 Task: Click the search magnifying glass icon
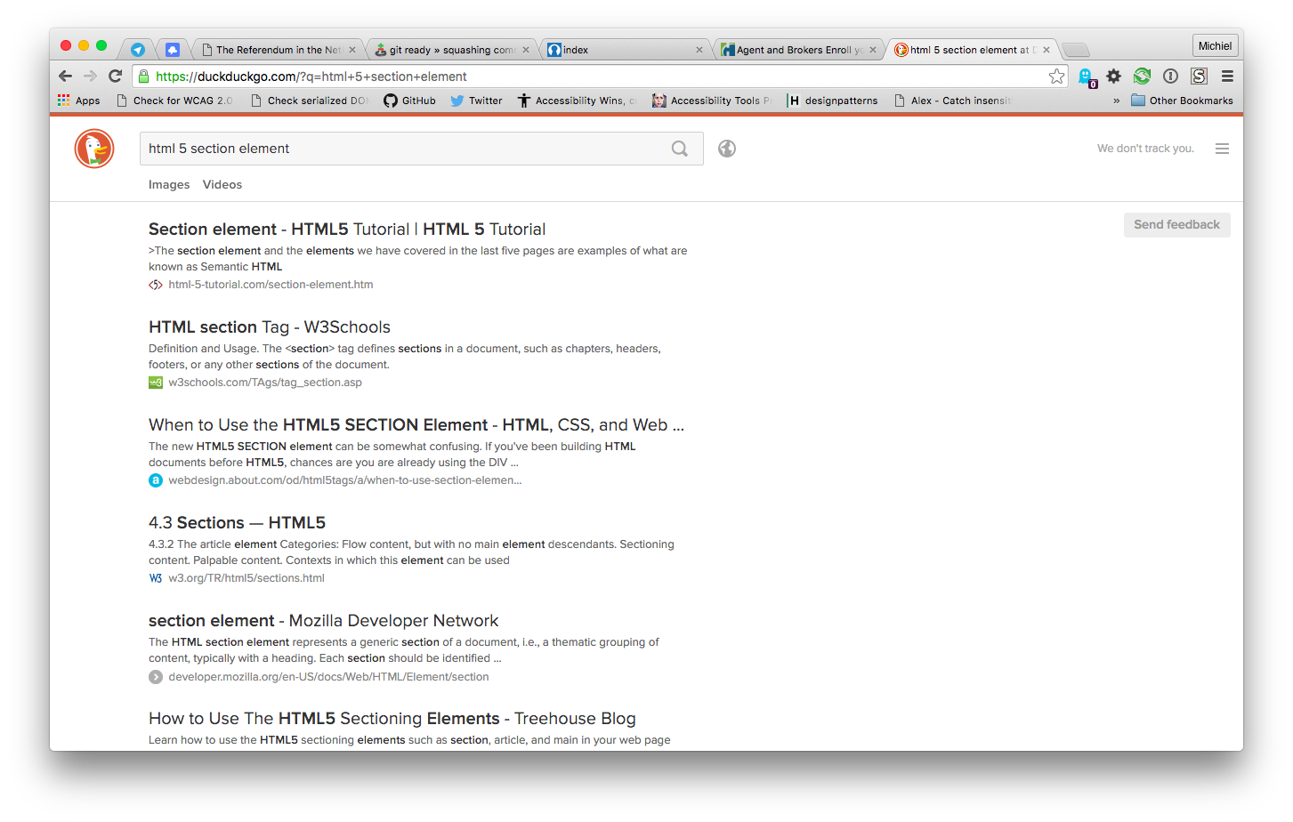coord(680,149)
